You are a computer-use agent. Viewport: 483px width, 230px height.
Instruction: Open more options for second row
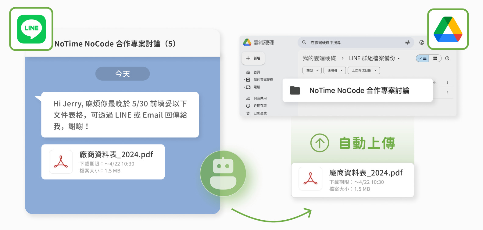pyautogui.click(x=447, y=93)
